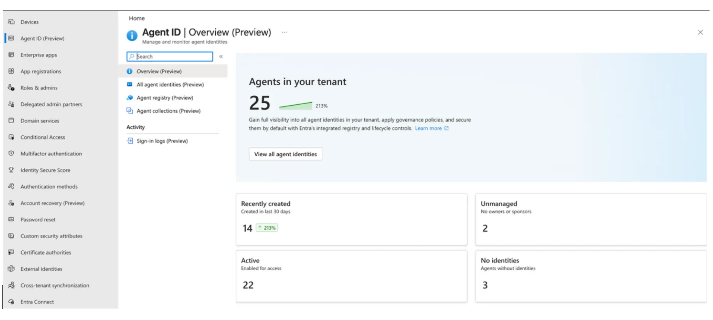Select Identity Secure Score label

click(x=45, y=170)
